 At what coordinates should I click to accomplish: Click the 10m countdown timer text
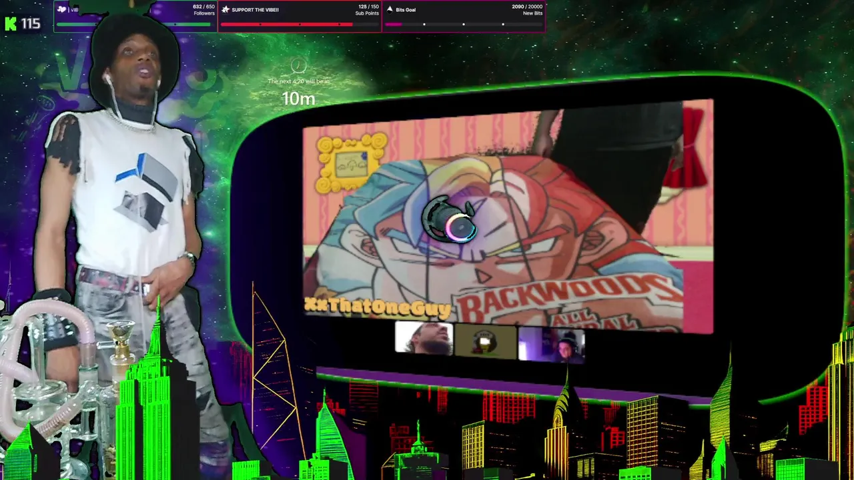click(x=298, y=99)
